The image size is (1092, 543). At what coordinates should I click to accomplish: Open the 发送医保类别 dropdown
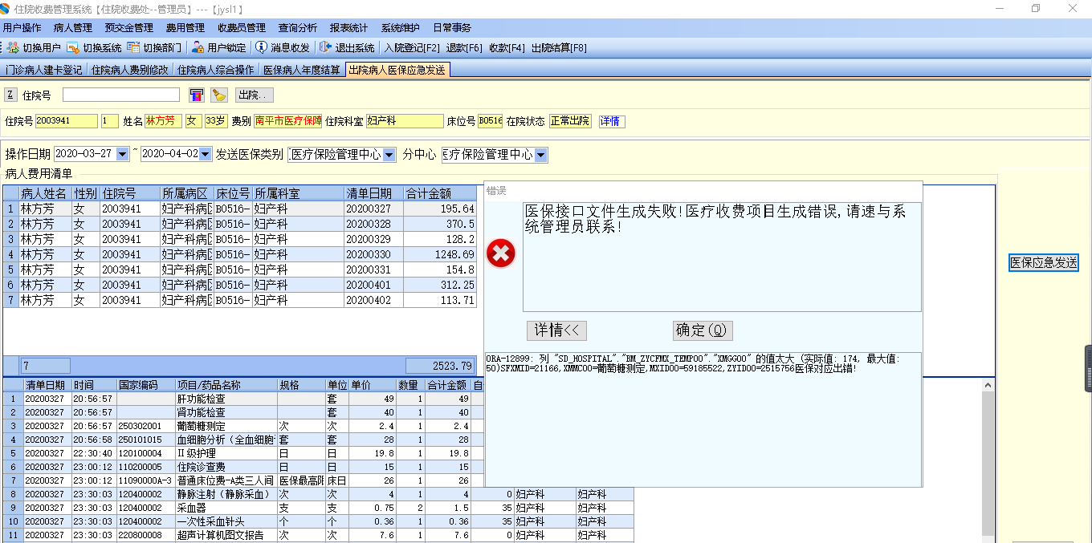click(389, 154)
